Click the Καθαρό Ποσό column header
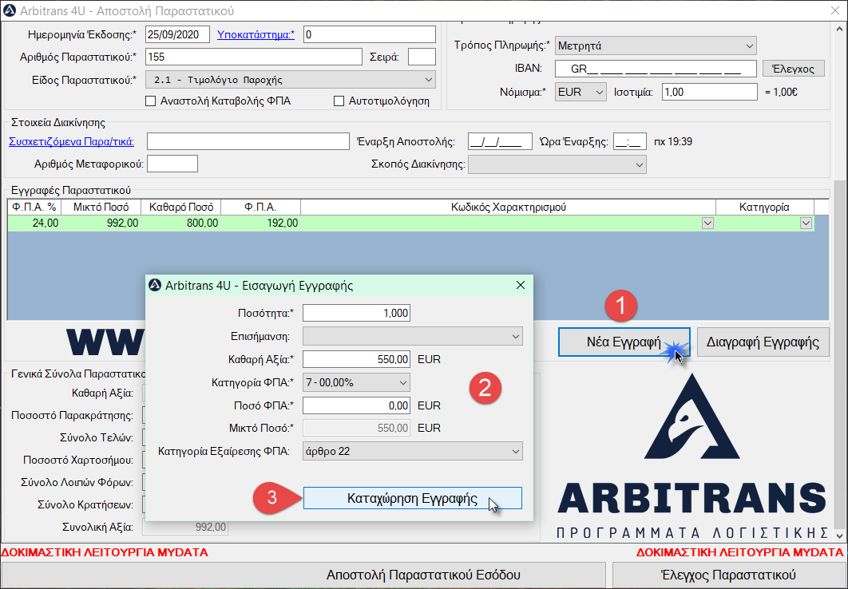Image resolution: width=848 pixels, height=589 pixels. [x=181, y=207]
